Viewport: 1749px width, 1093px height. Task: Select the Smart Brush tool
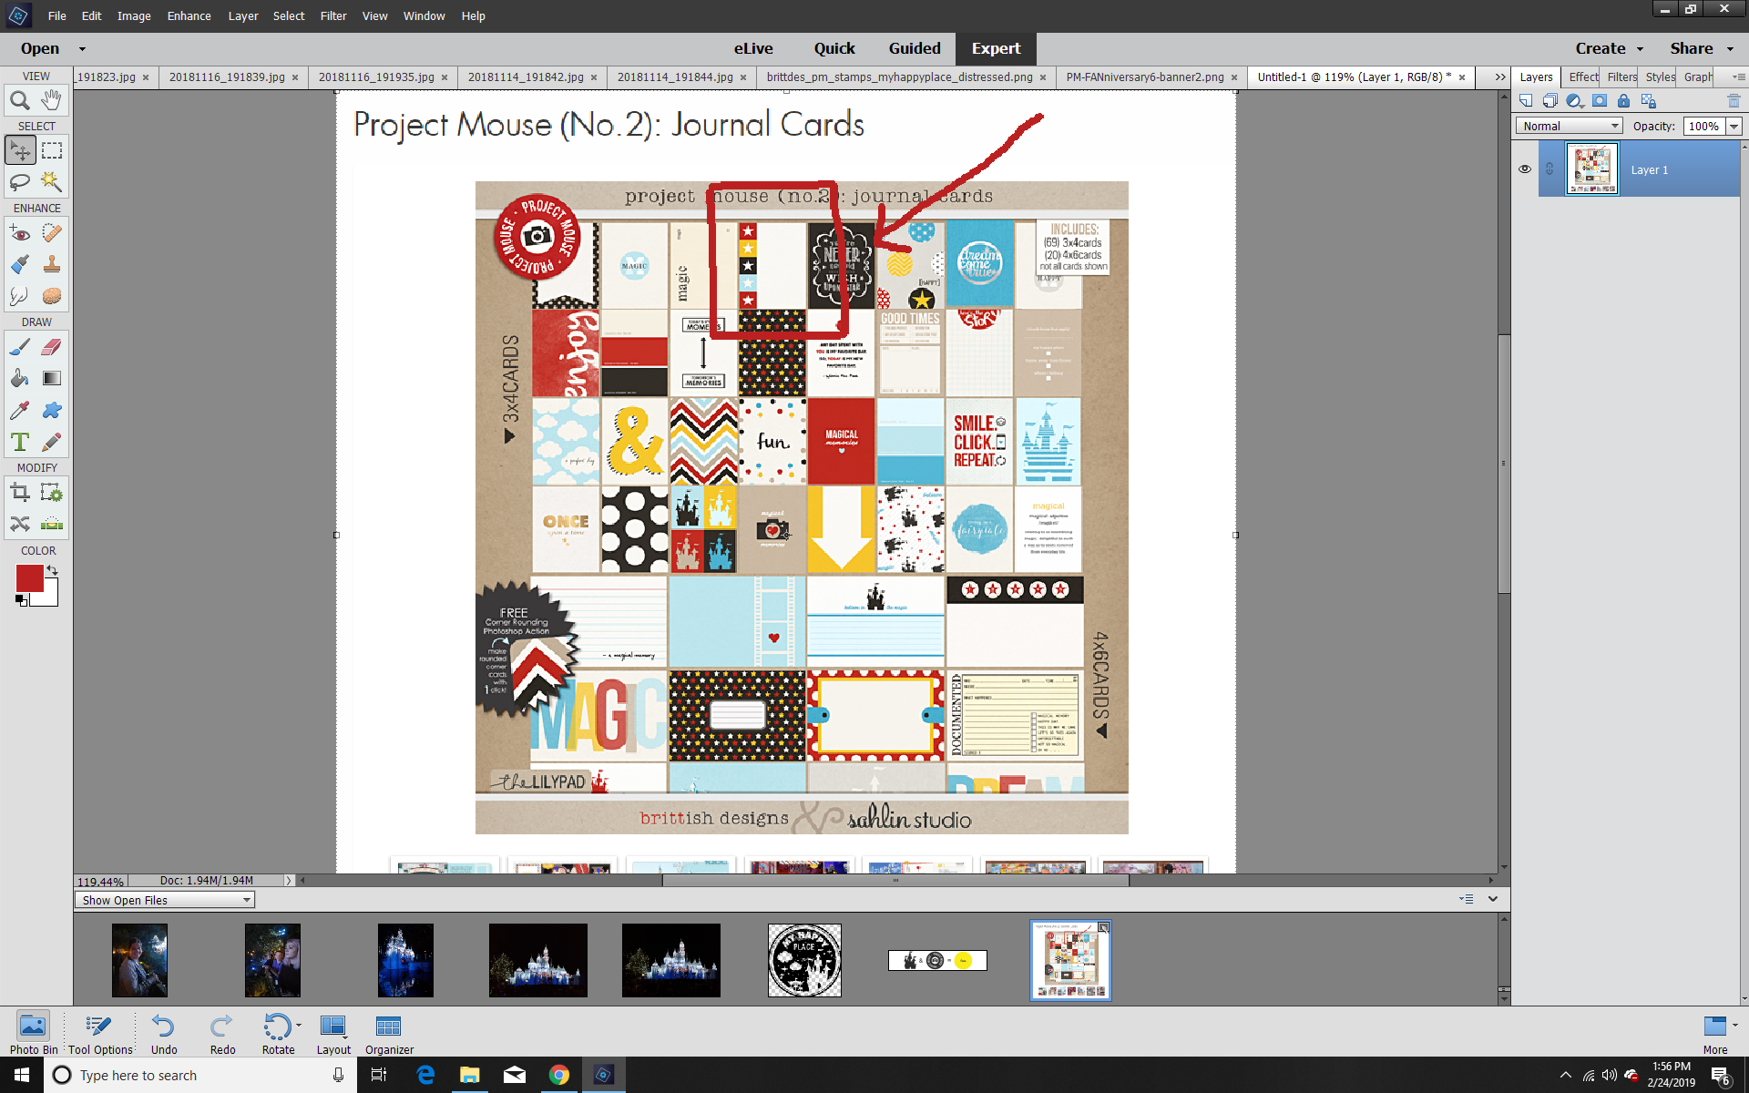point(20,265)
